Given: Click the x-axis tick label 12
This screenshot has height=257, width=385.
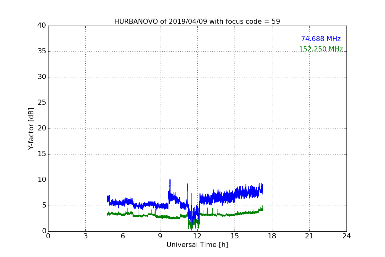Looking at the screenshot, I should coord(197,236).
